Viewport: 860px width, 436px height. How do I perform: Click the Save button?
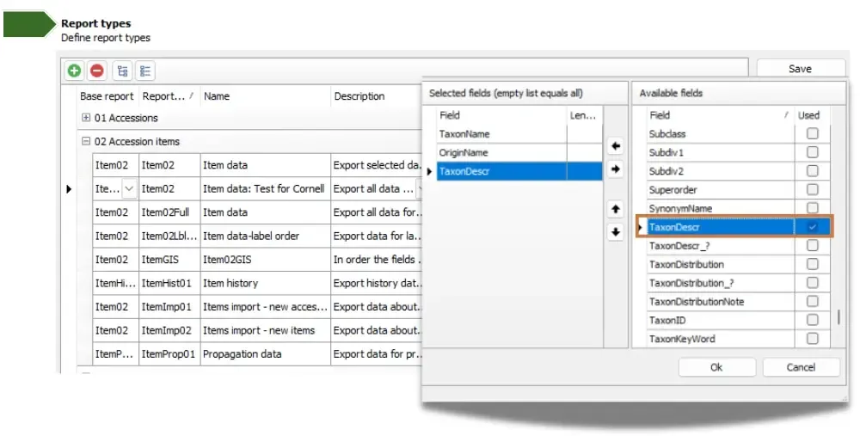coord(800,69)
